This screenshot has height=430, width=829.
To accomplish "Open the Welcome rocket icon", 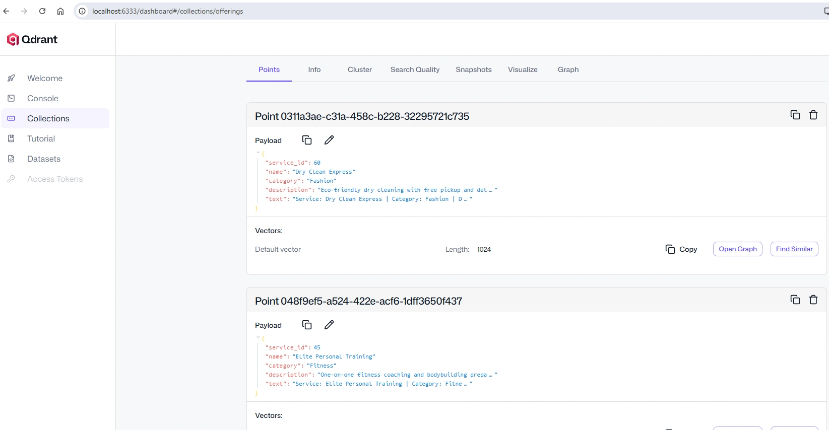I will click(11, 78).
